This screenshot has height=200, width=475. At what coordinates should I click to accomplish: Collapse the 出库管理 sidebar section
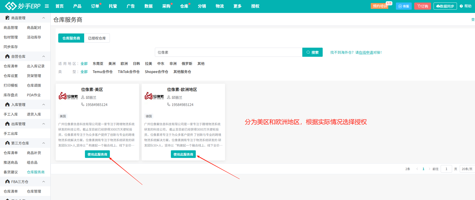(x=43, y=124)
